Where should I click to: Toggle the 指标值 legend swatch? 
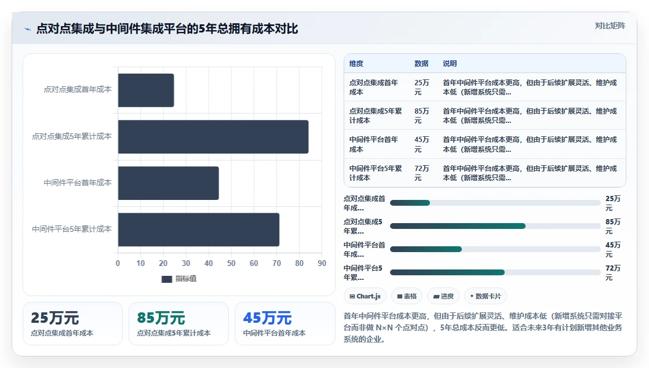pos(166,279)
